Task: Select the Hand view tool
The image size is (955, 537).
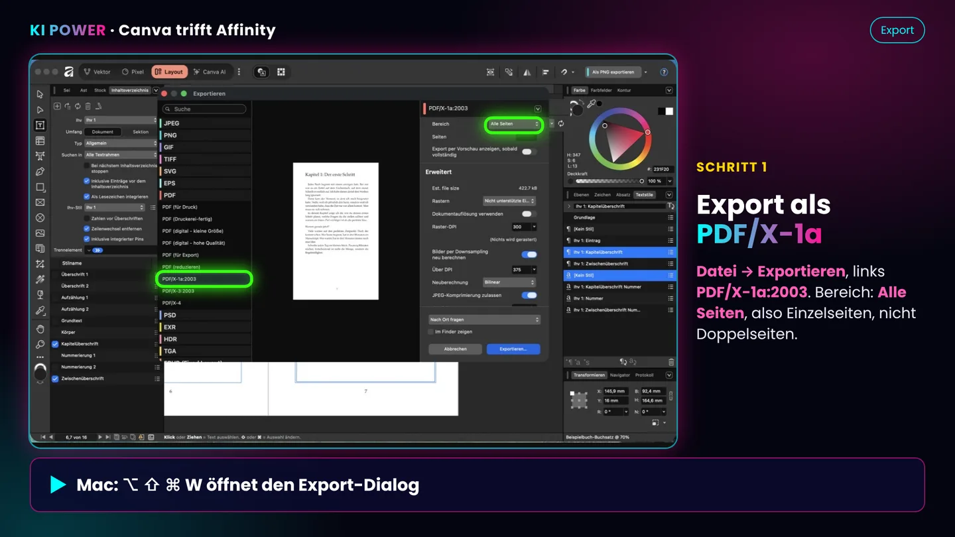Action: pos(40,329)
